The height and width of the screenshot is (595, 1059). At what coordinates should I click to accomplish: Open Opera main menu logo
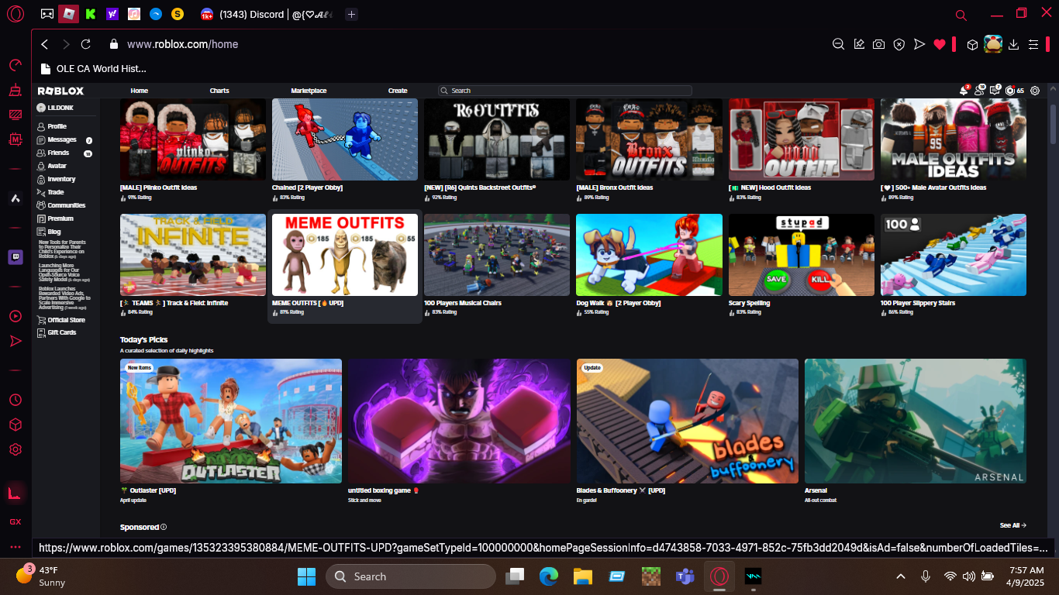[16, 14]
